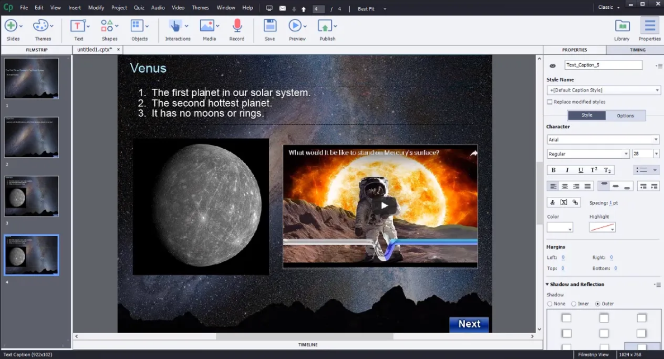Open the Interactions tool
Viewport: 664px width, 359px height.
(175, 26)
